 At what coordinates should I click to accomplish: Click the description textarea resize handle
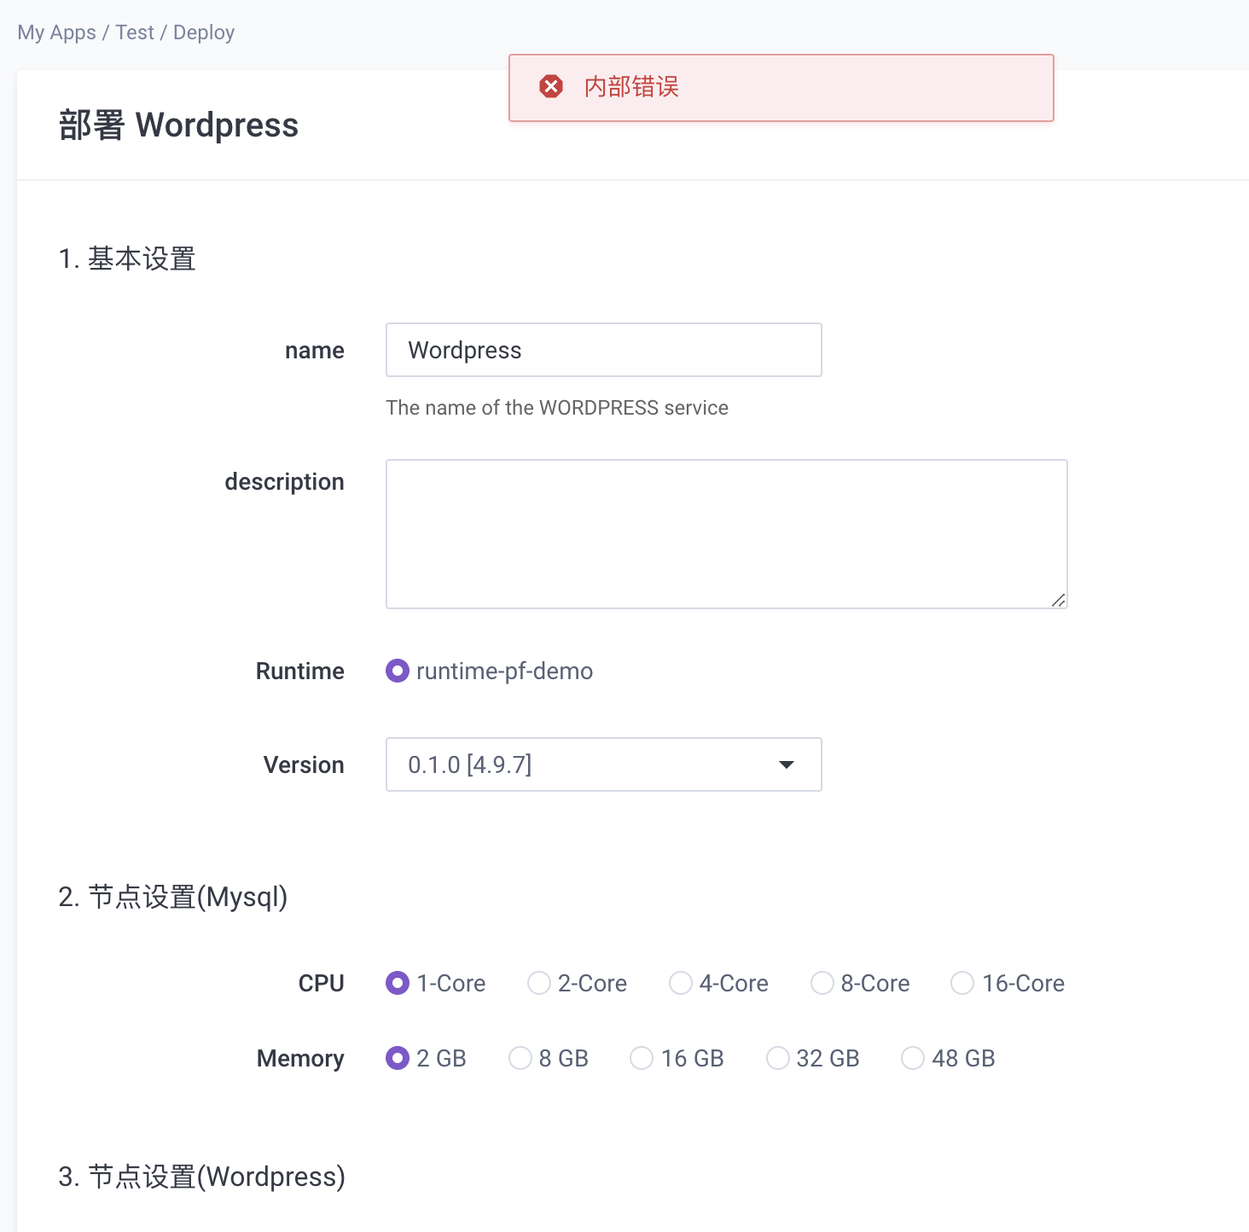click(x=1060, y=601)
